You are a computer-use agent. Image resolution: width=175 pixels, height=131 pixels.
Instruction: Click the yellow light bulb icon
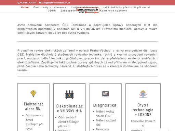pyautogui.click(x=33, y=93)
